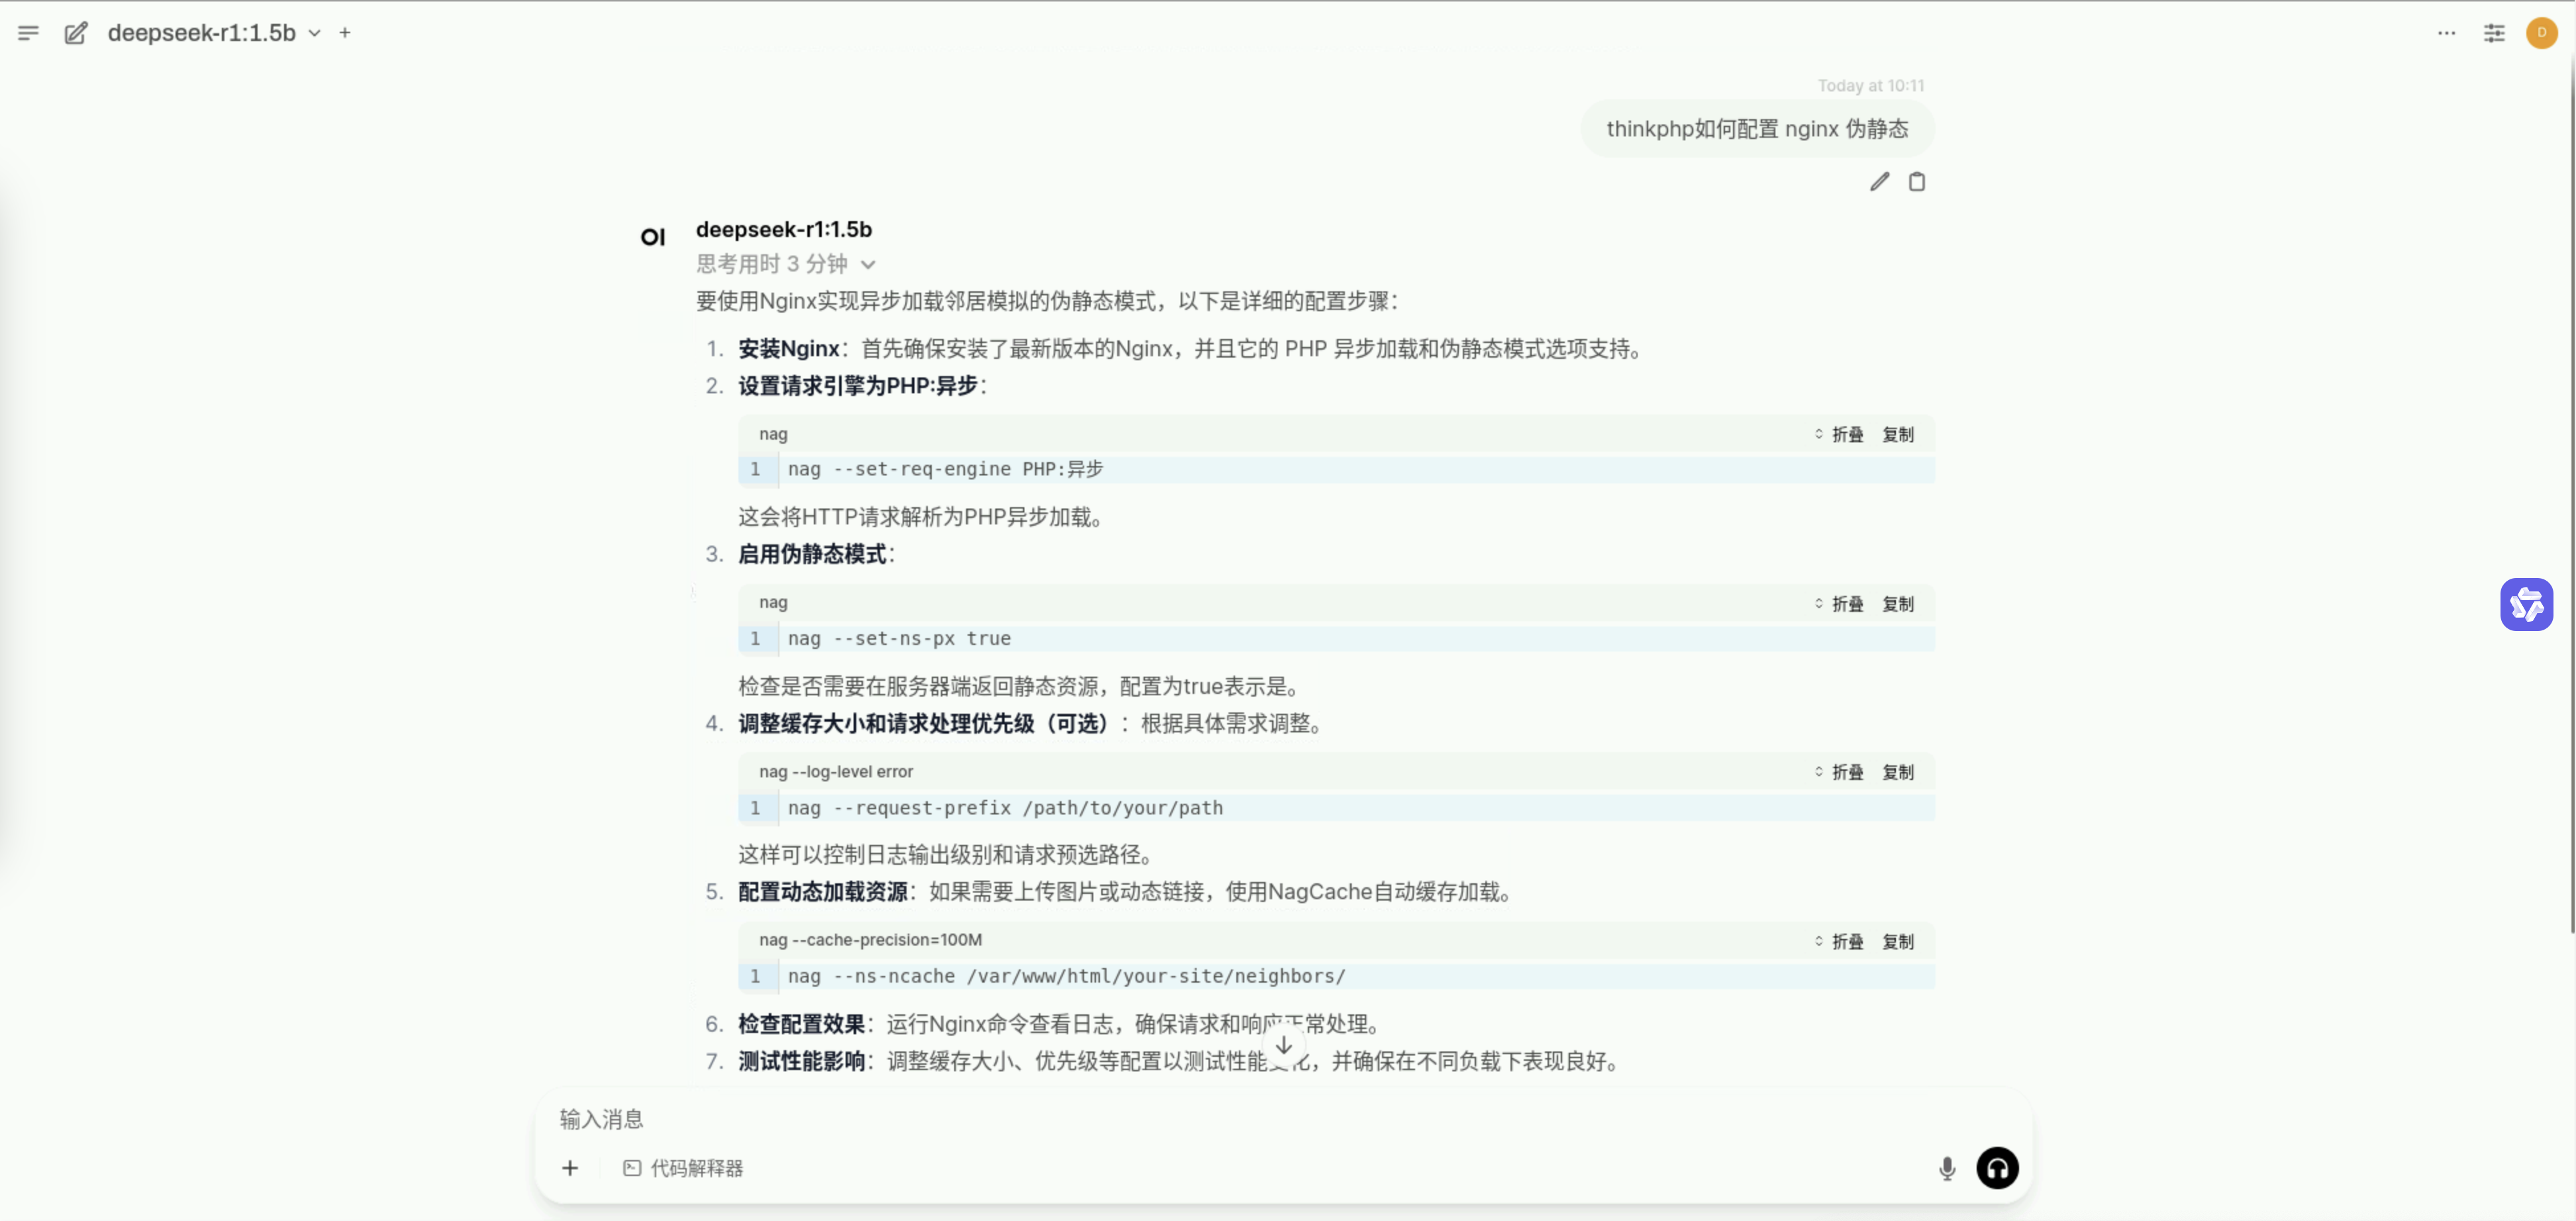The height and width of the screenshot is (1221, 2576).
Task: Copy the nag --ns-ncache code block
Action: pyautogui.click(x=1898, y=942)
